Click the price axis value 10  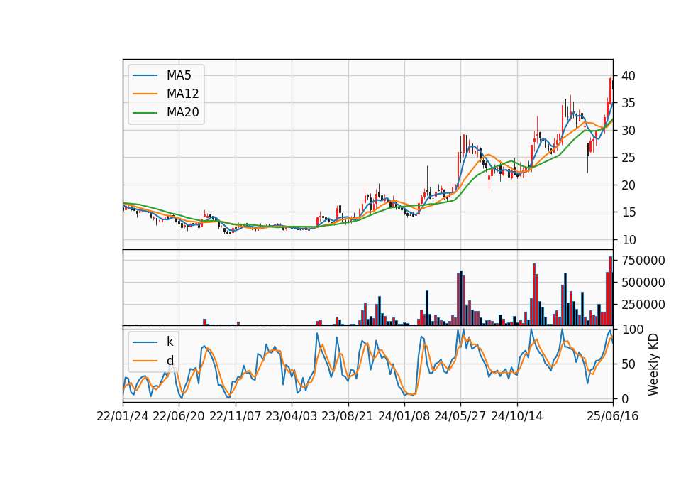click(x=628, y=239)
